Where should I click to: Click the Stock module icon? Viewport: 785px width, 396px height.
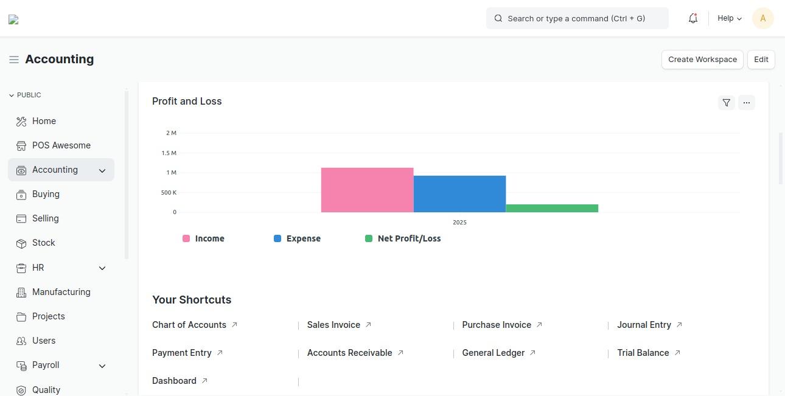point(20,243)
